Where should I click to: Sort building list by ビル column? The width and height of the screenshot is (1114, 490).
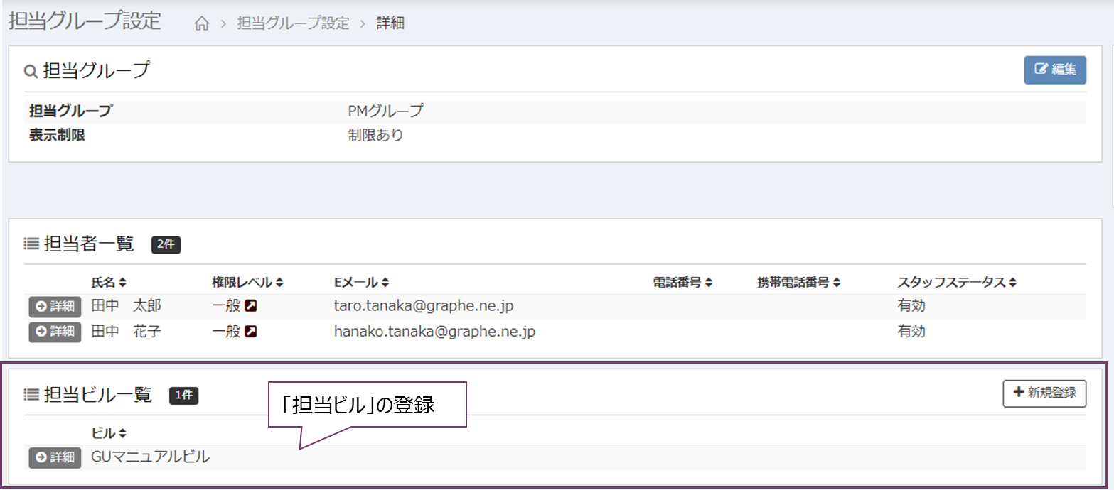coord(109,433)
